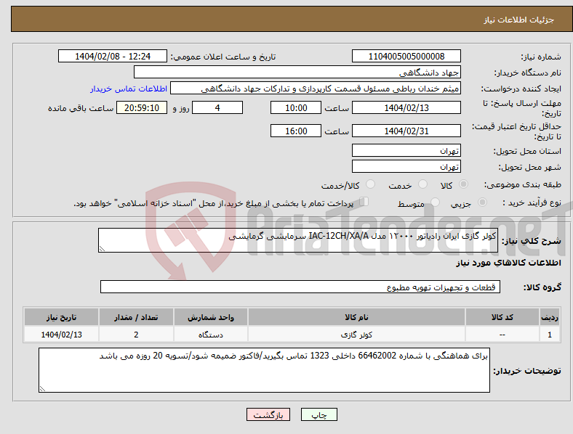Viewport: 573px width, 434px height.
Task: Click the چاپ print button
Action: tap(319, 414)
